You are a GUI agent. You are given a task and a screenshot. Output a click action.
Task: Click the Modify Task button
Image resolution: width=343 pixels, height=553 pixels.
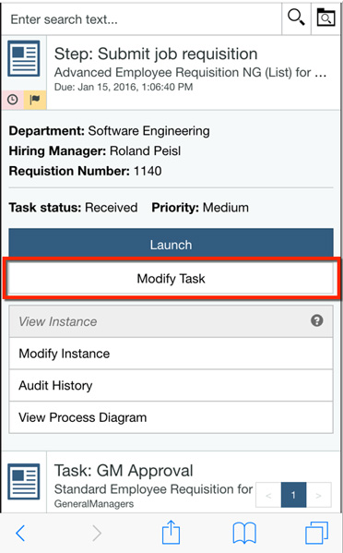(x=171, y=279)
